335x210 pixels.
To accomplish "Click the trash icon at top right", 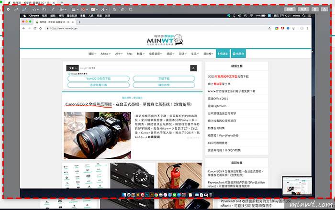I will click(x=314, y=9).
